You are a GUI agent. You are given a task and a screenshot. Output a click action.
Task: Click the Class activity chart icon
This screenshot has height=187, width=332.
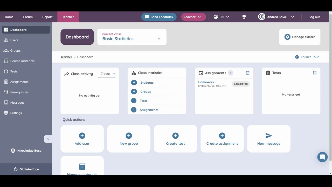pyautogui.click(x=66, y=74)
